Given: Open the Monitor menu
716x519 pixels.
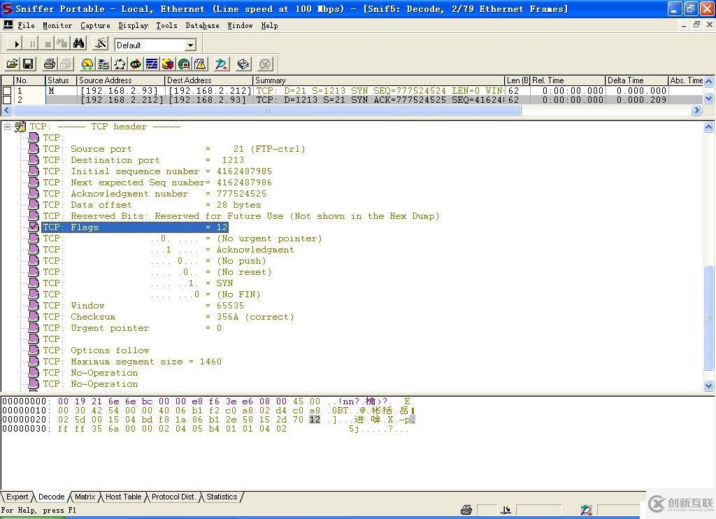Looking at the screenshot, I should [x=57, y=26].
